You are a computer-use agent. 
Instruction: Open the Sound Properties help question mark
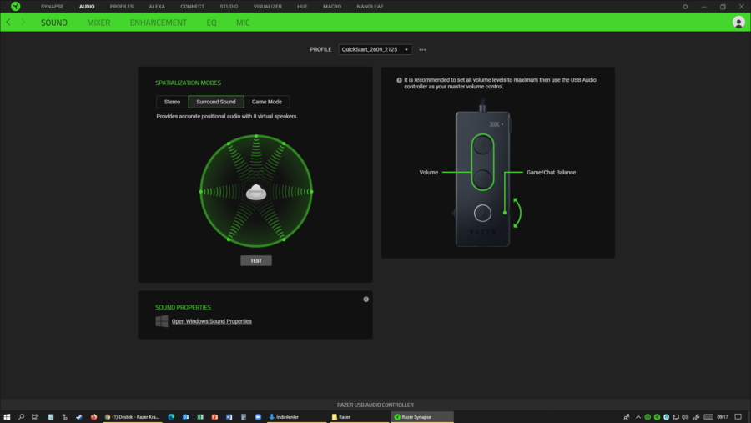click(366, 300)
